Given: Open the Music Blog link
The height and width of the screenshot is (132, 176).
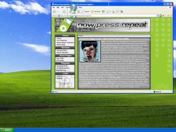Looking at the screenshot, I should (x=61, y=45).
